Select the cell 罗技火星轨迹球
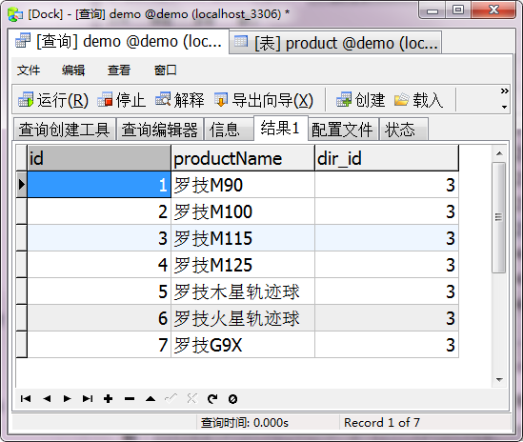 (x=243, y=318)
